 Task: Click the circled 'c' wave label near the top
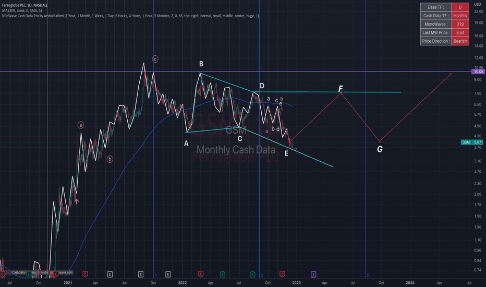(x=155, y=59)
